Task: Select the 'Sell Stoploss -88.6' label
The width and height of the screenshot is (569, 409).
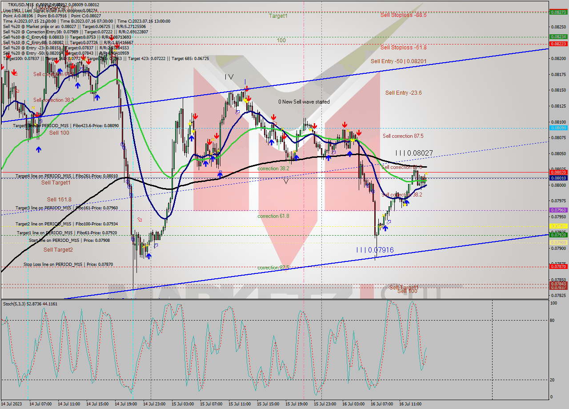Action: coord(403,15)
